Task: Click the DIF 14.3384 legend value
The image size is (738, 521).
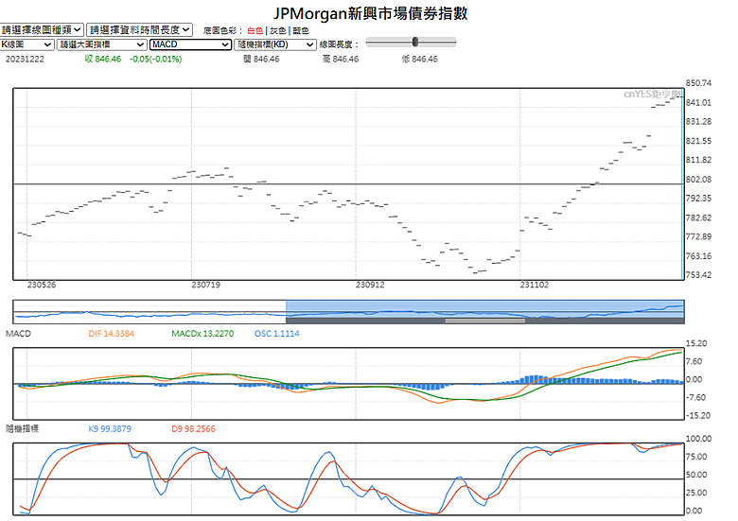Action: point(112,334)
